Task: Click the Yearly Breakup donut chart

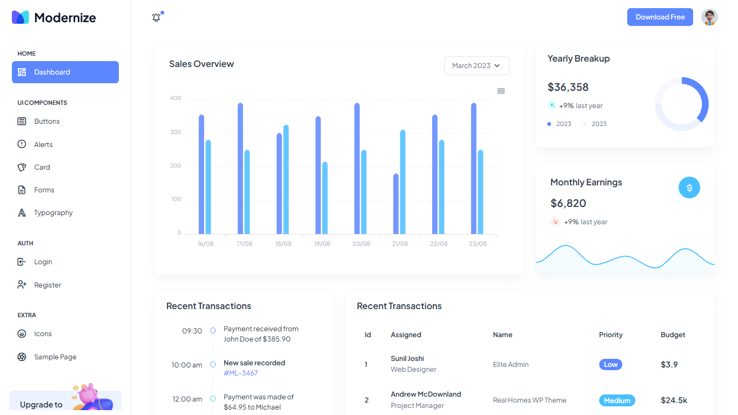Action: click(682, 104)
